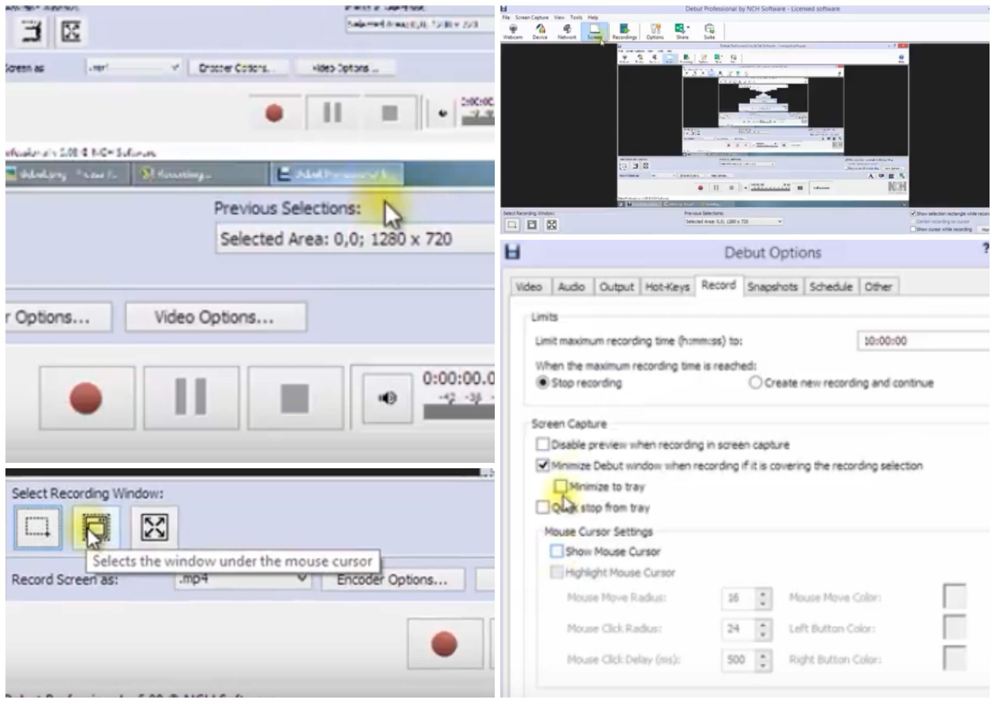Enable the Show Mouse Cursor checkbox
The width and height of the screenshot is (995, 703).
556,551
